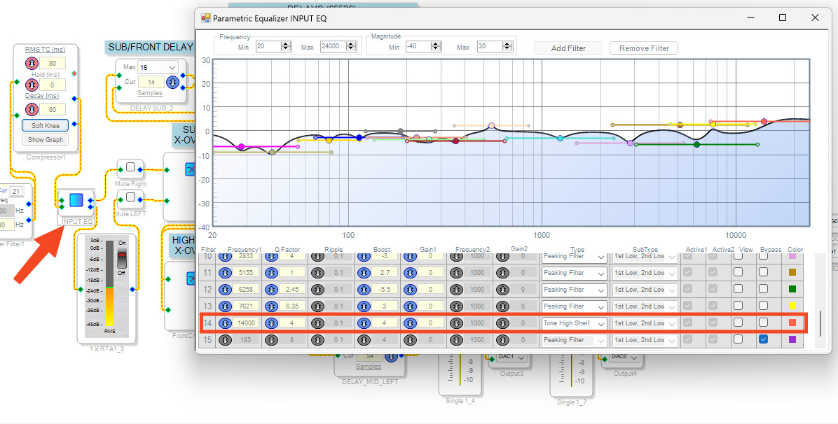838x424 pixels.
Task: Click the filter 11 brown color swatch
Action: (792, 272)
